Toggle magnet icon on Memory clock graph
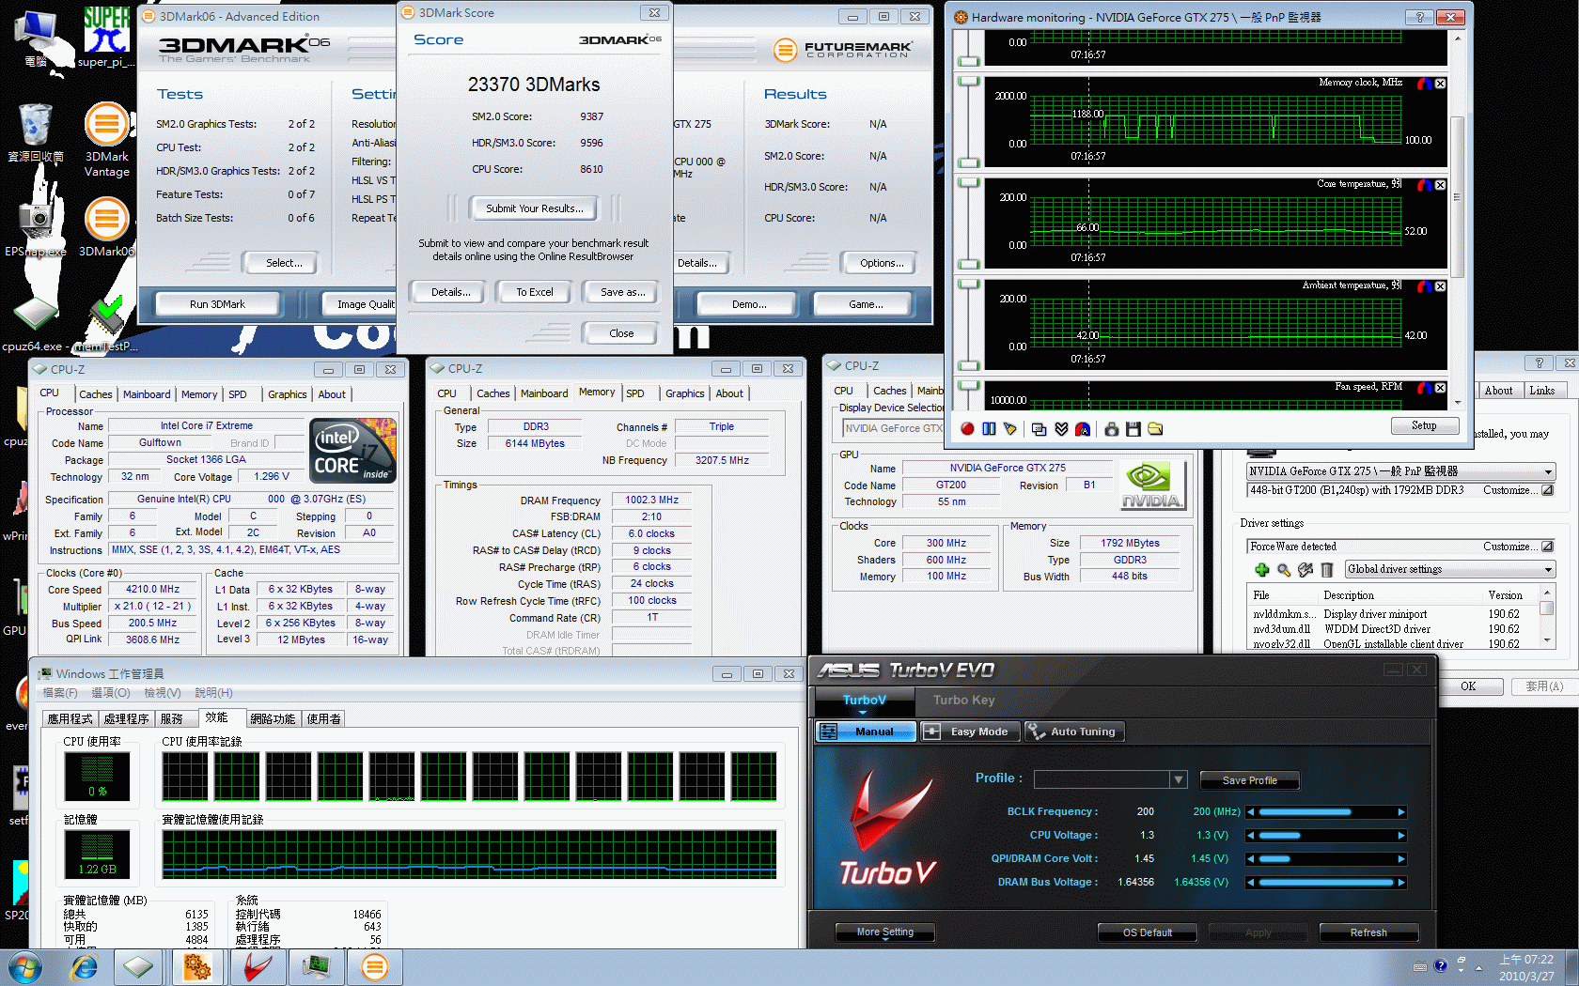This screenshot has width=1579, height=986. tap(1425, 84)
